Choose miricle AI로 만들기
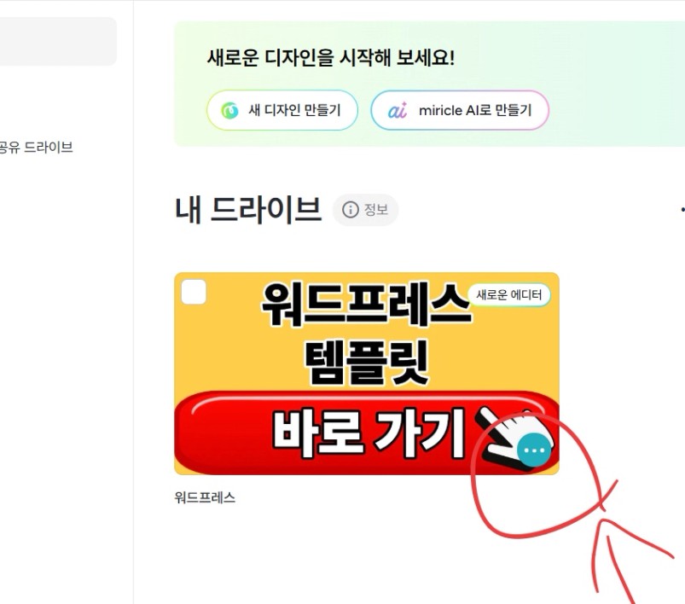 tap(460, 110)
